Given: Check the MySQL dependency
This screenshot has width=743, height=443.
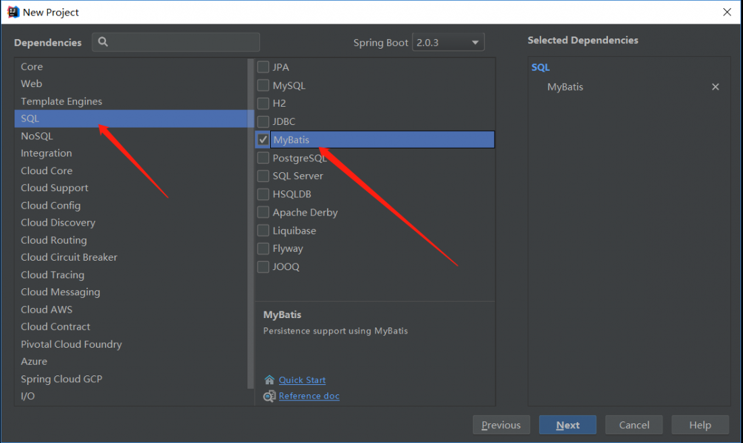Looking at the screenshot, I should 263,85.
